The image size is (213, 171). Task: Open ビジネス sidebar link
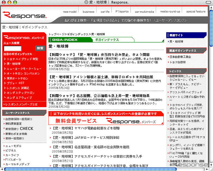click(x=10, y=150)
